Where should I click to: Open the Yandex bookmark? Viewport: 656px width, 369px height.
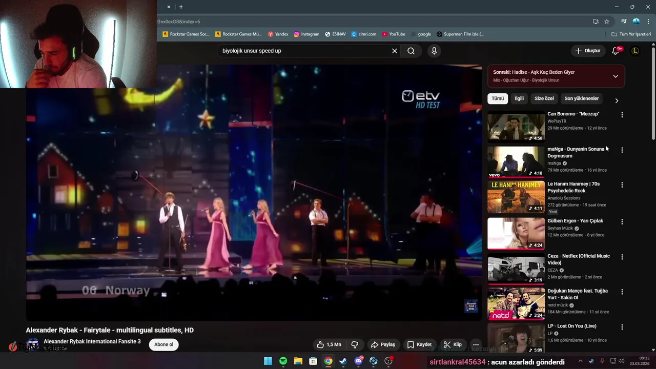pyautogui.click(x=278, y=34)
